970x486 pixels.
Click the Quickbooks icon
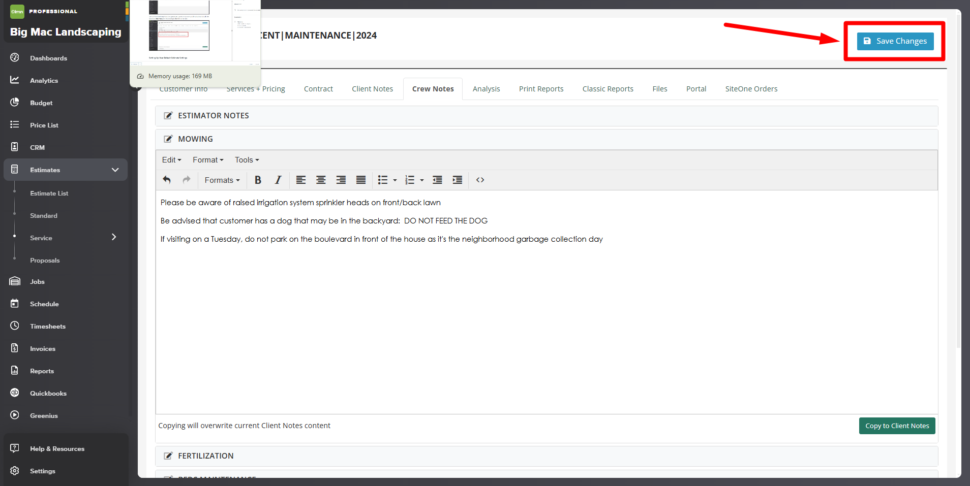click(x=15, y=393)
